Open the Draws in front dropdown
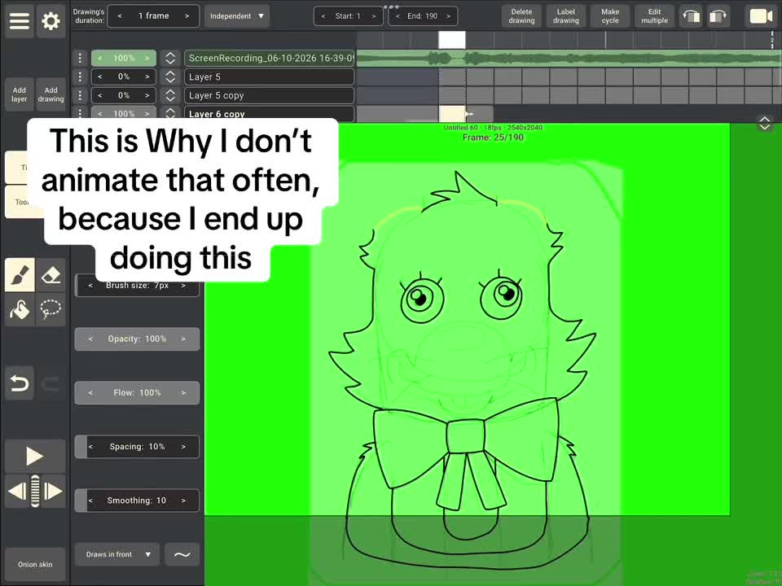 point(117,554)
